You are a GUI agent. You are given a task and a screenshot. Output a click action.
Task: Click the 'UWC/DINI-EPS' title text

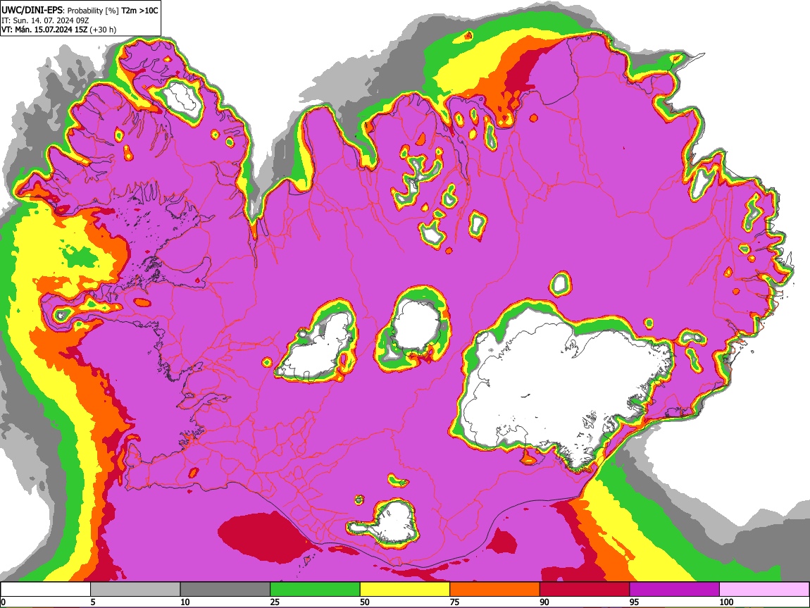coord(32,10)
